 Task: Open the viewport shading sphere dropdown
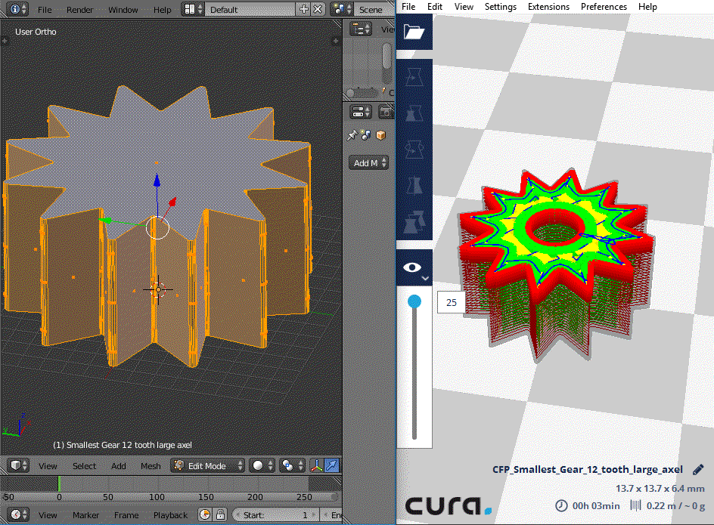coord(261,466)
